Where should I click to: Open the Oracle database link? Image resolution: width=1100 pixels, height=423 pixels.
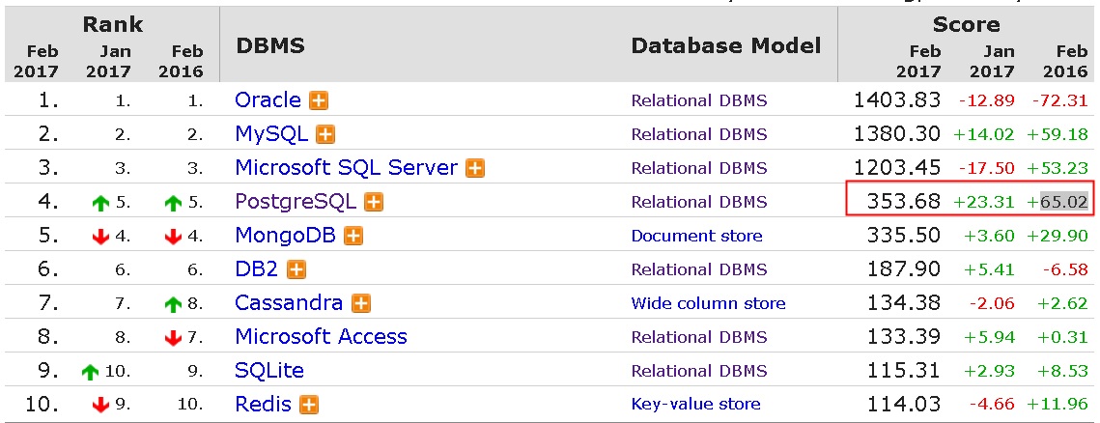268,100
